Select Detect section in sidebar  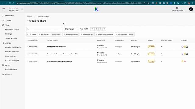coord(7,65)
